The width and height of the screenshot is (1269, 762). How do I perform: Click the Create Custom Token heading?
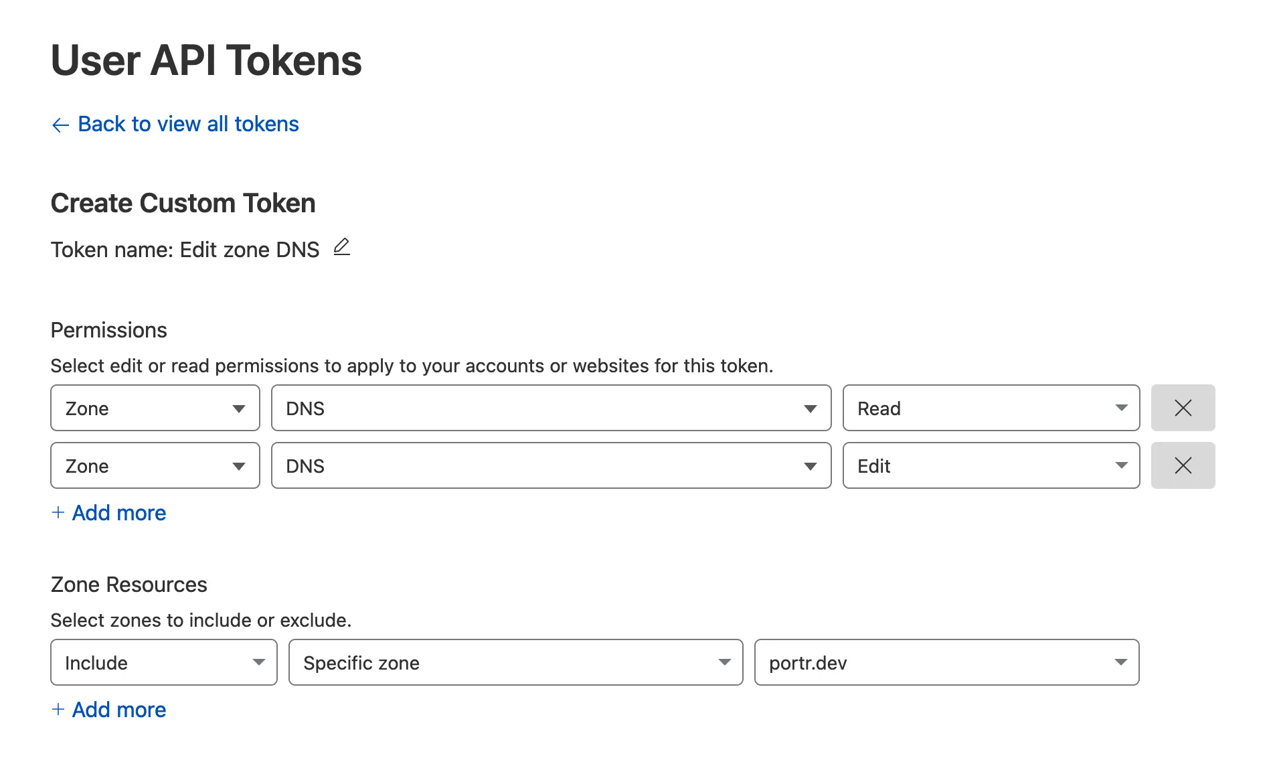[183, 203]
